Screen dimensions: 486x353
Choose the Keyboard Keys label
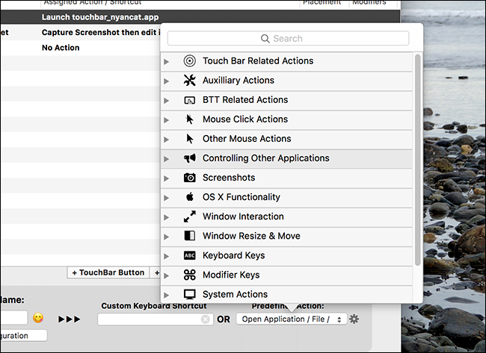[234, 255]
